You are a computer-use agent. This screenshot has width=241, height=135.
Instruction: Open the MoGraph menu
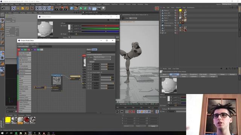[x=77, y=4]
